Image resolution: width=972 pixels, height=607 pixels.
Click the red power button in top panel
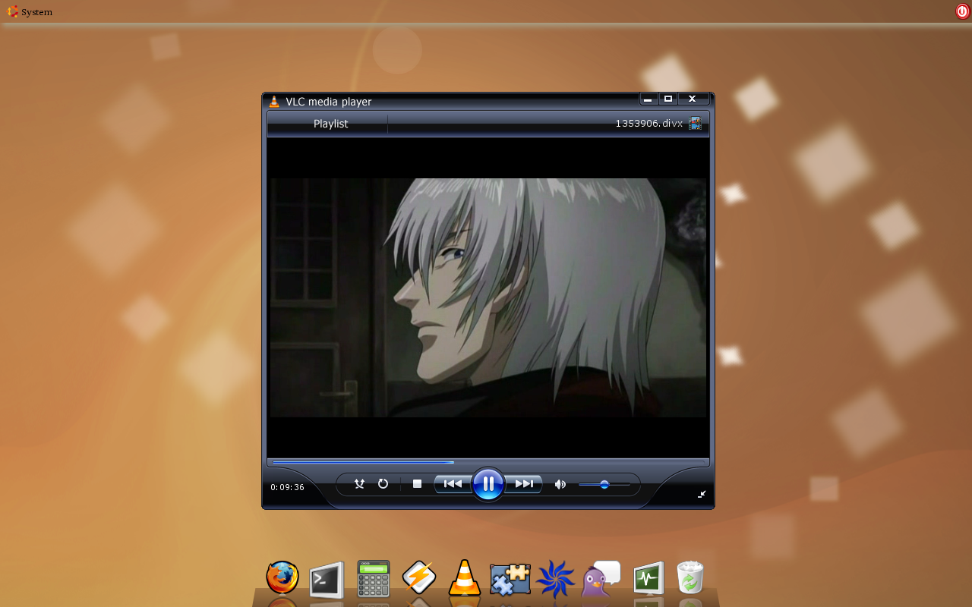coord(962,11)
